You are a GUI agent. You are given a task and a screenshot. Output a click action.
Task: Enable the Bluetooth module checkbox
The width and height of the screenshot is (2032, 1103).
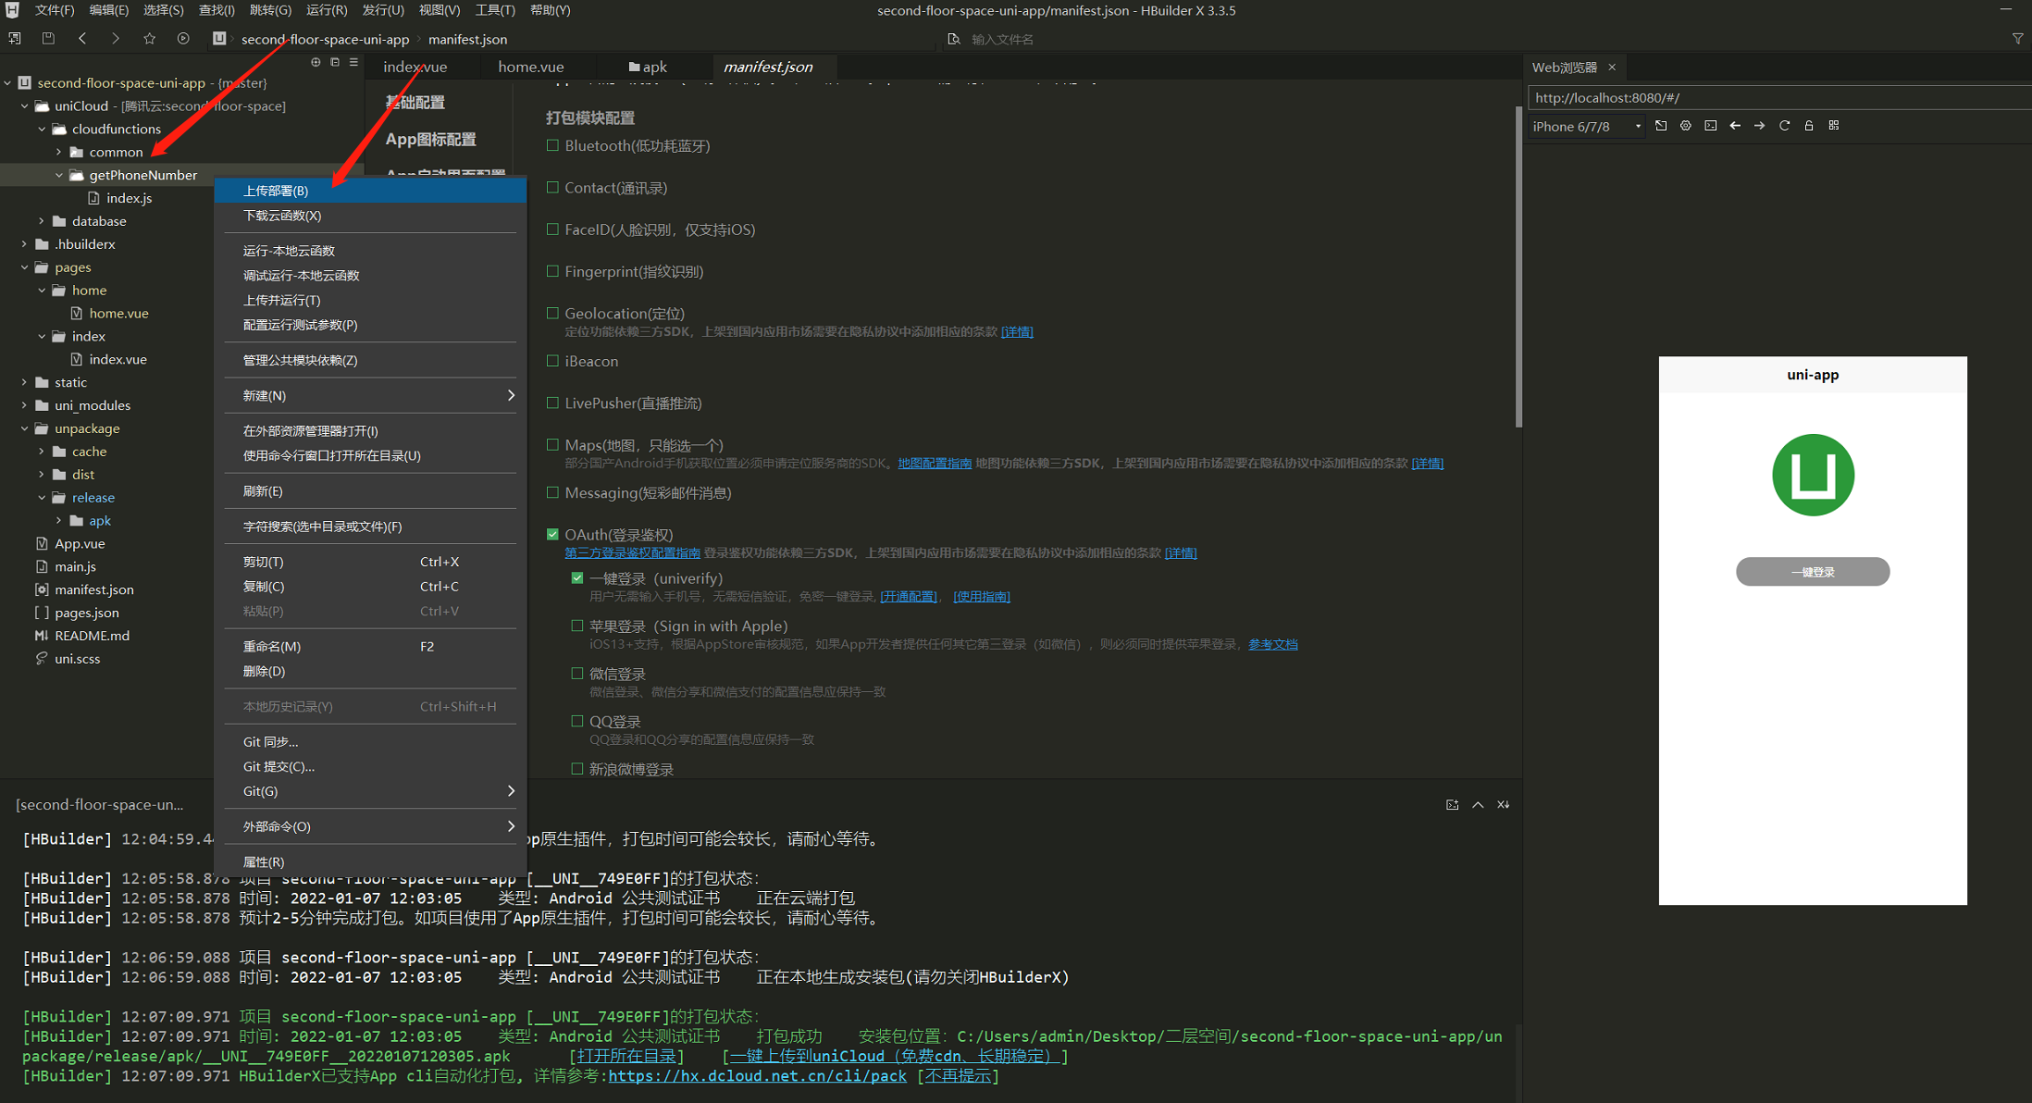552,145
